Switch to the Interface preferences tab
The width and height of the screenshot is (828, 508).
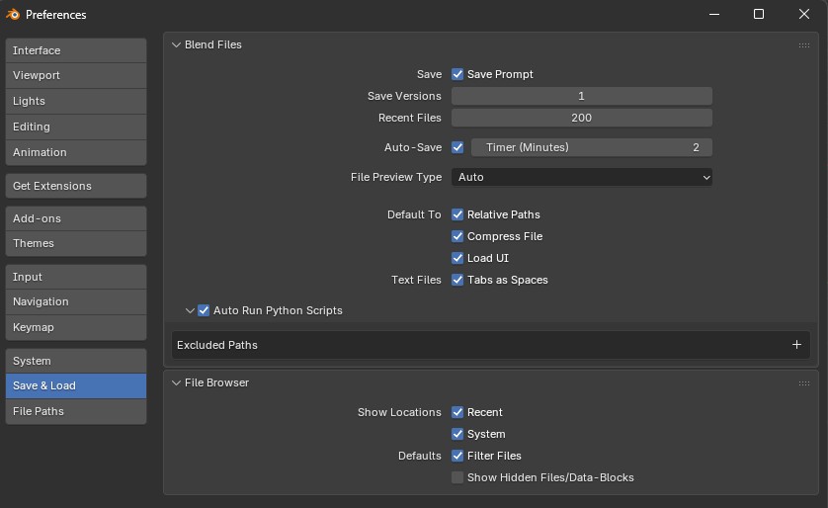[x=76, y=50]
